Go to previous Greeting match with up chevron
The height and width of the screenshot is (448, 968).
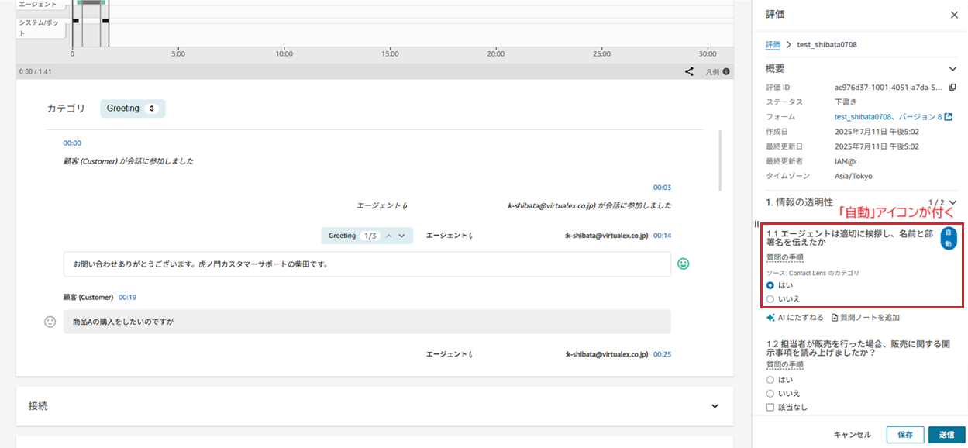(x=389, y=236)
